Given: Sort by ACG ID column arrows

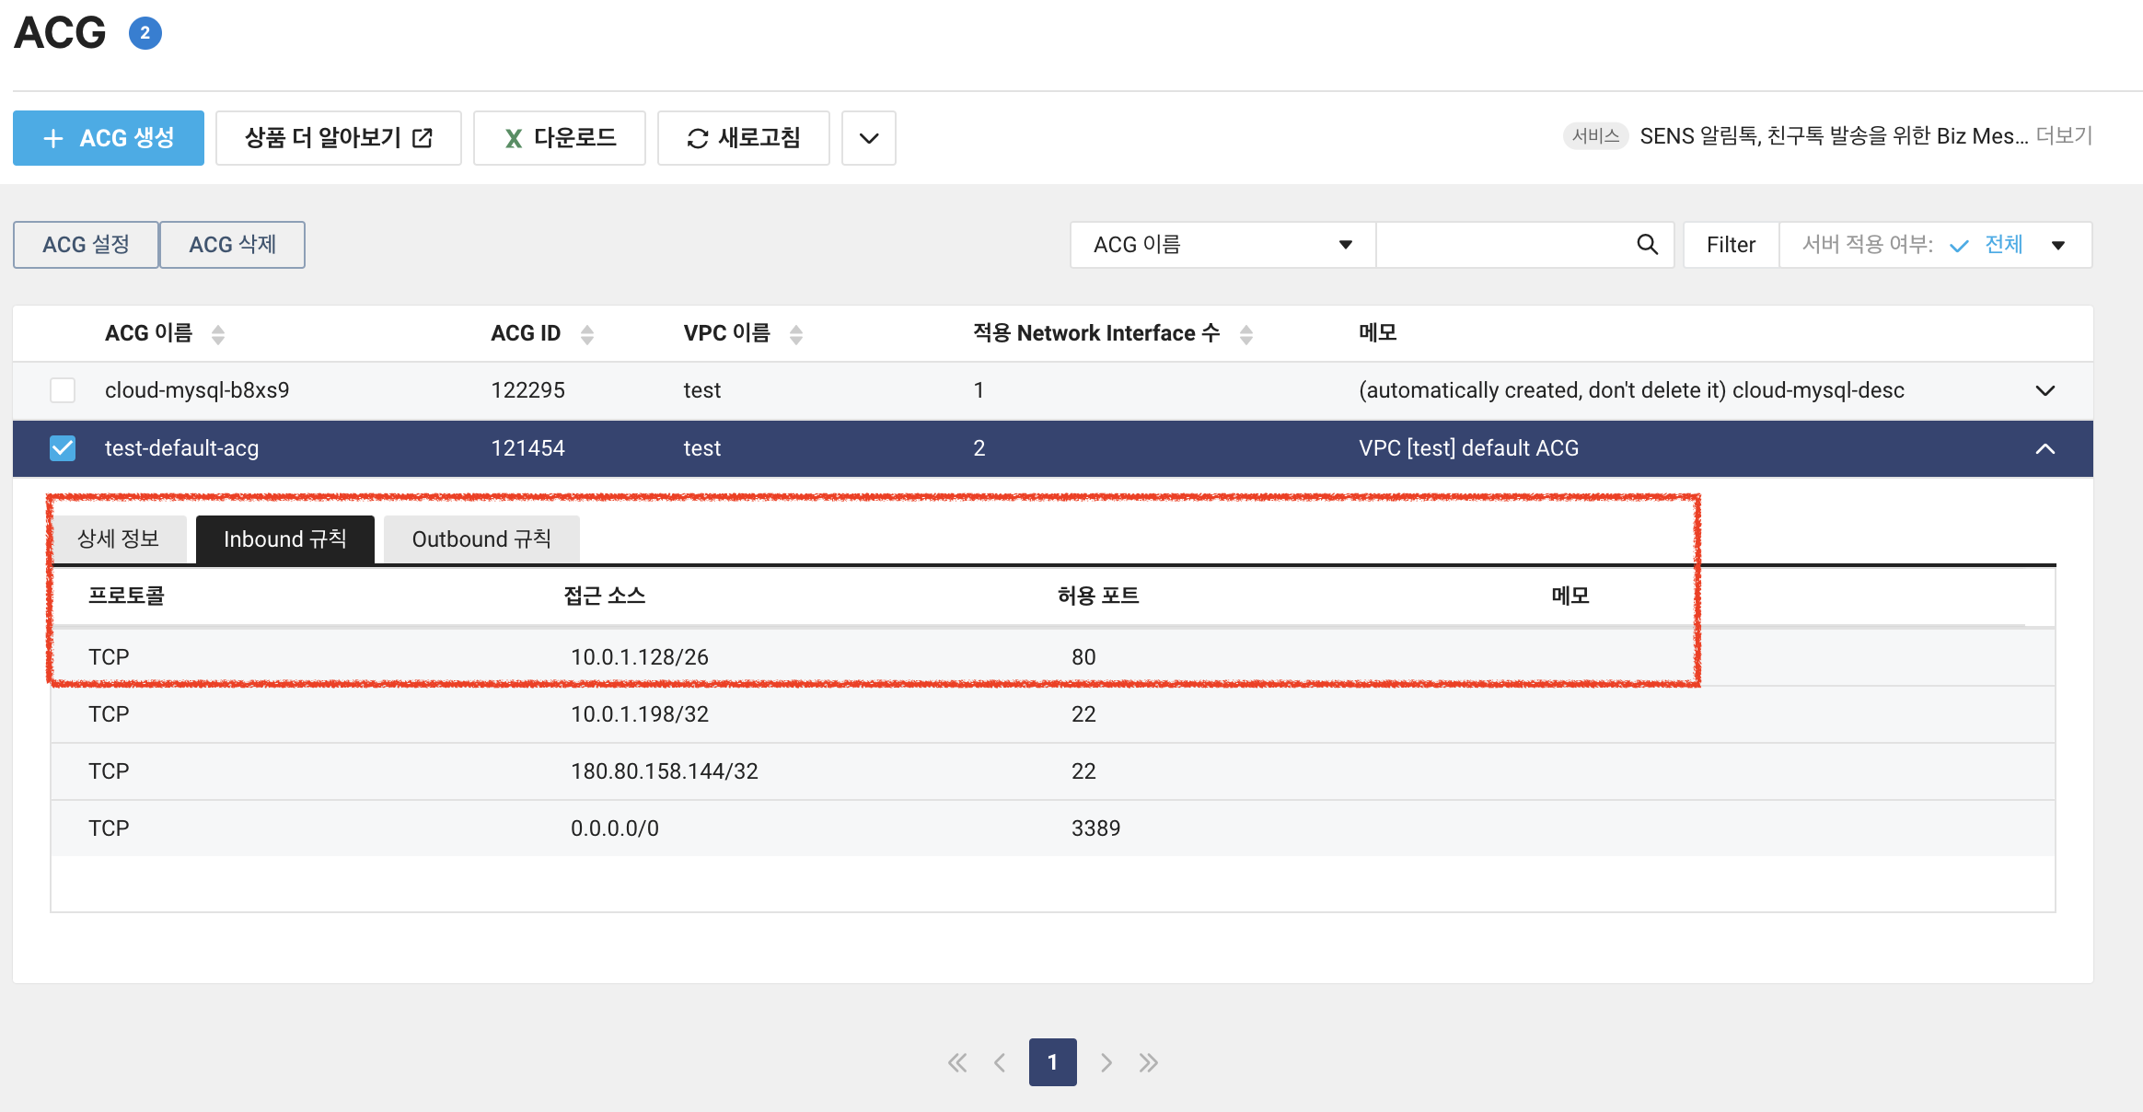Looking at the screenshot, I should click(587, 334).
